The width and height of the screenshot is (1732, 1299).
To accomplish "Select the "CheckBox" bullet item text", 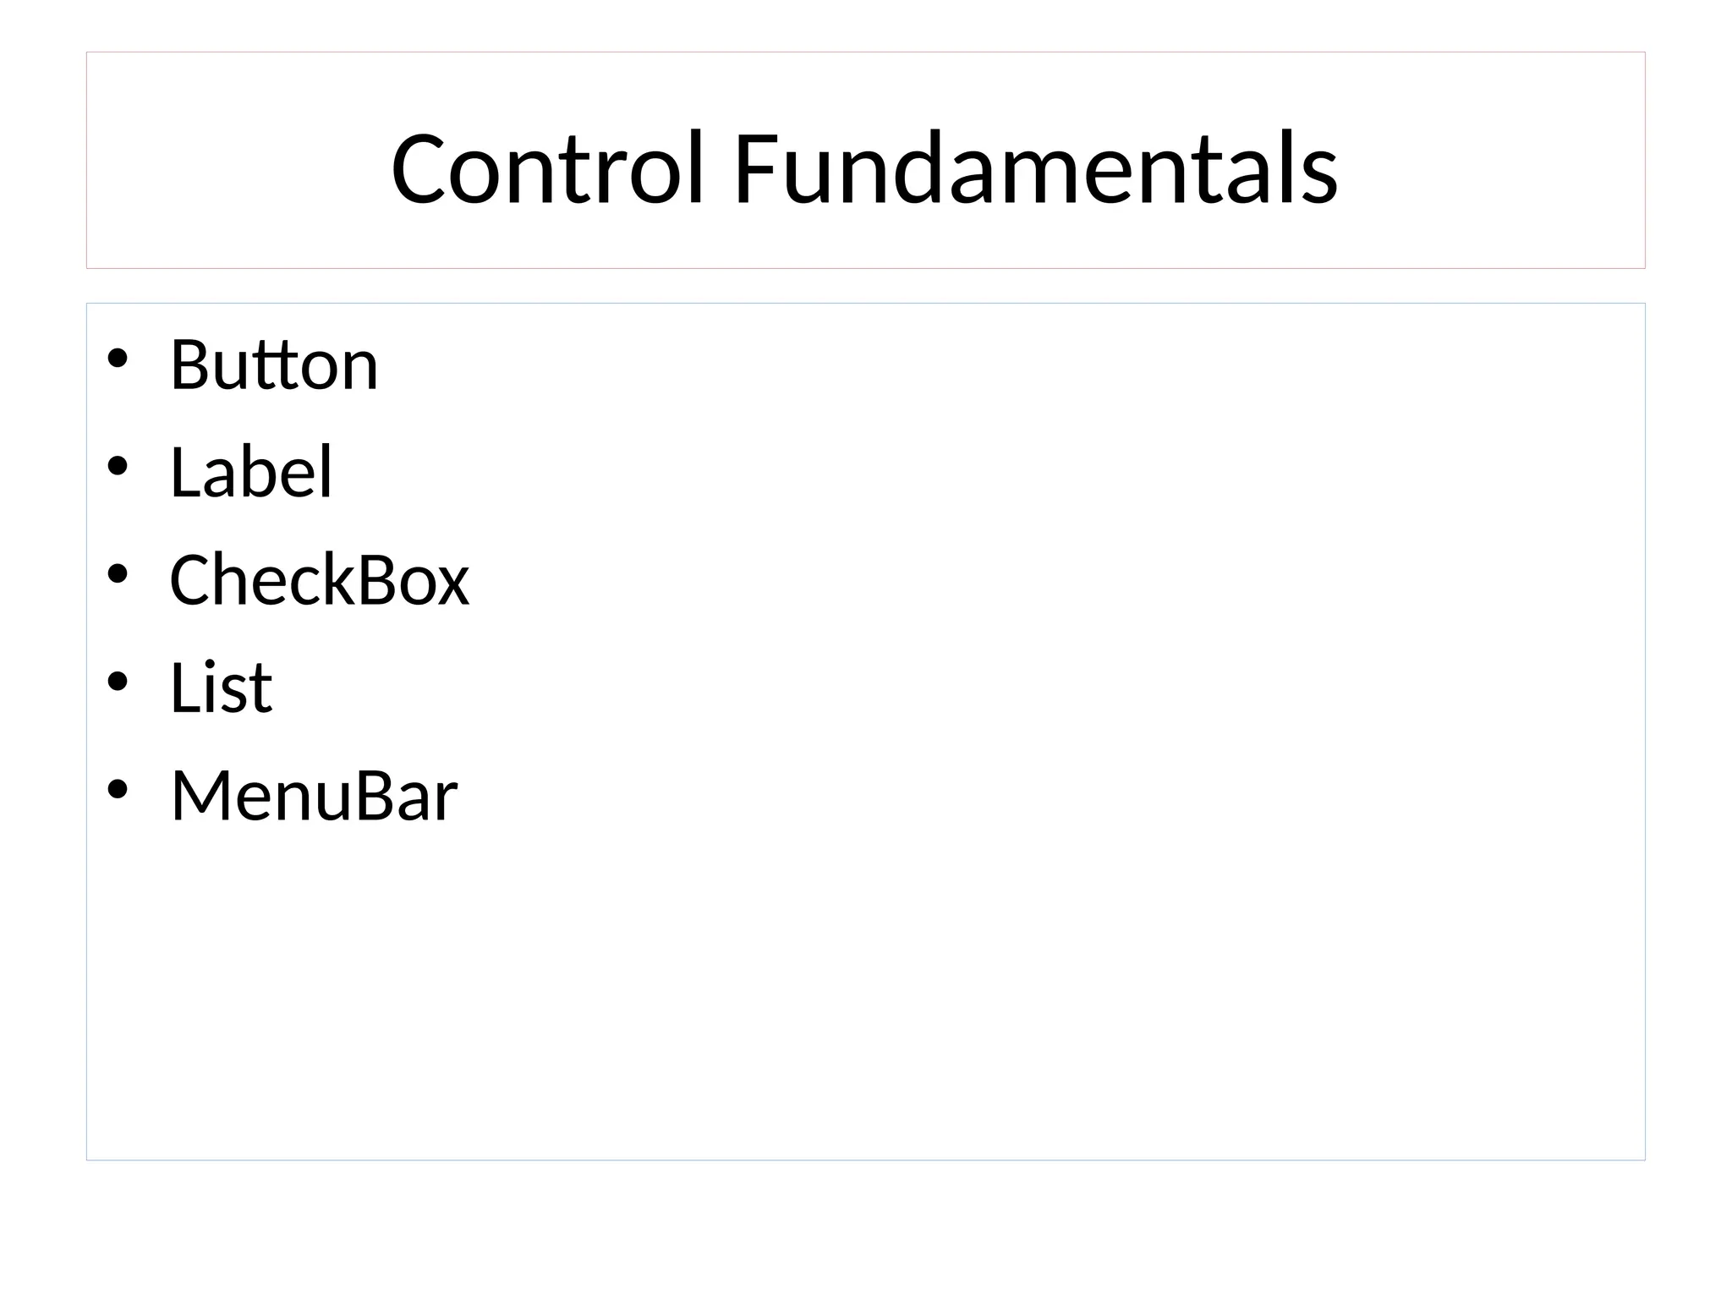I will [x=319, y=580].
